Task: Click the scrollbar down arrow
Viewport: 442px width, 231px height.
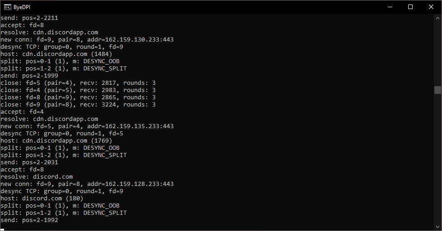Action: pos(437,226)
